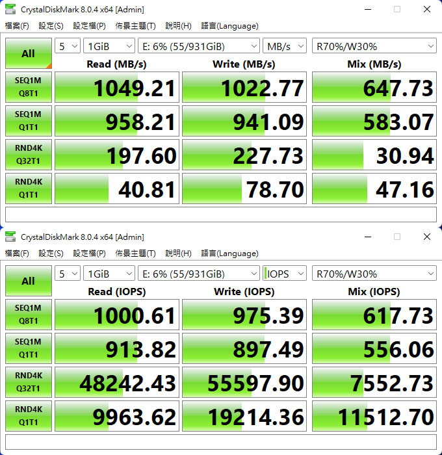Click the 583.07 mix result
The image size is (442, 455).
tap(374, 121)
